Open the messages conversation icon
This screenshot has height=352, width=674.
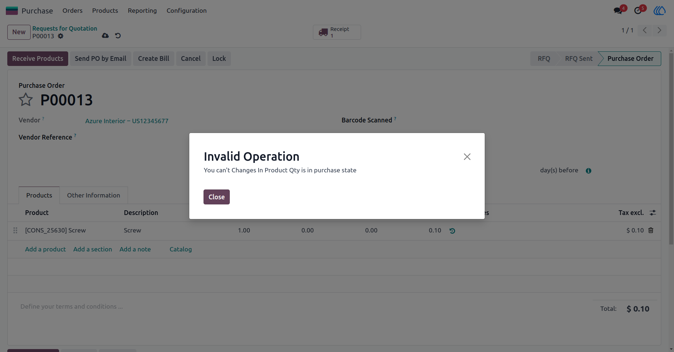(618, 11)
